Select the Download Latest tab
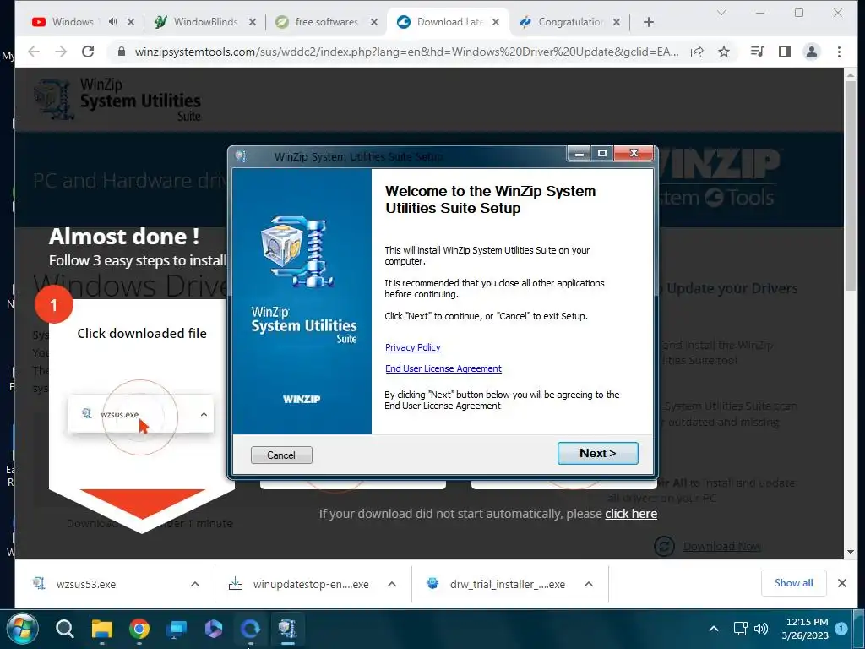The height and width of the screenshot is (649, 865). 449,21
